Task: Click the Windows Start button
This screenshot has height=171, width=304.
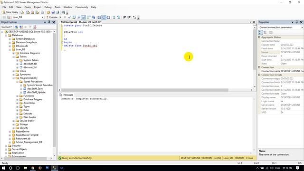Action: coord(3,168)
